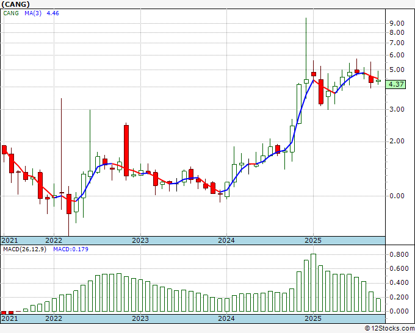
Task: Click the 8.00 price axis label
Action: [x=397, y=32]
